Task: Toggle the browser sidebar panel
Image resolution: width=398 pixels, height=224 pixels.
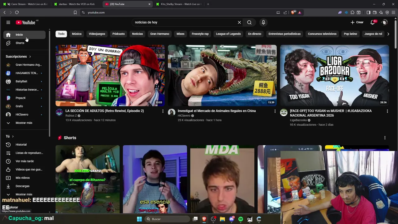Action: 368,12
